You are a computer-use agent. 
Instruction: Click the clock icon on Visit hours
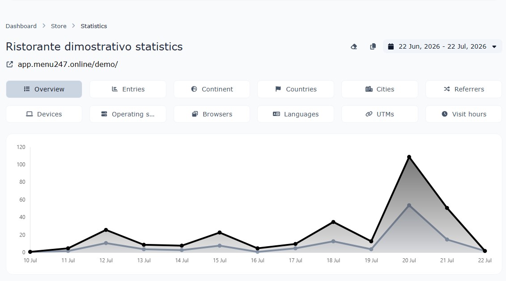(x=445, y=114)
